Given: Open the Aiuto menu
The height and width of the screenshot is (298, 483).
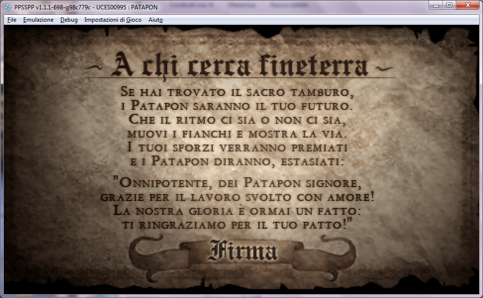Looking at the screenshot, I should coord(155,20).
